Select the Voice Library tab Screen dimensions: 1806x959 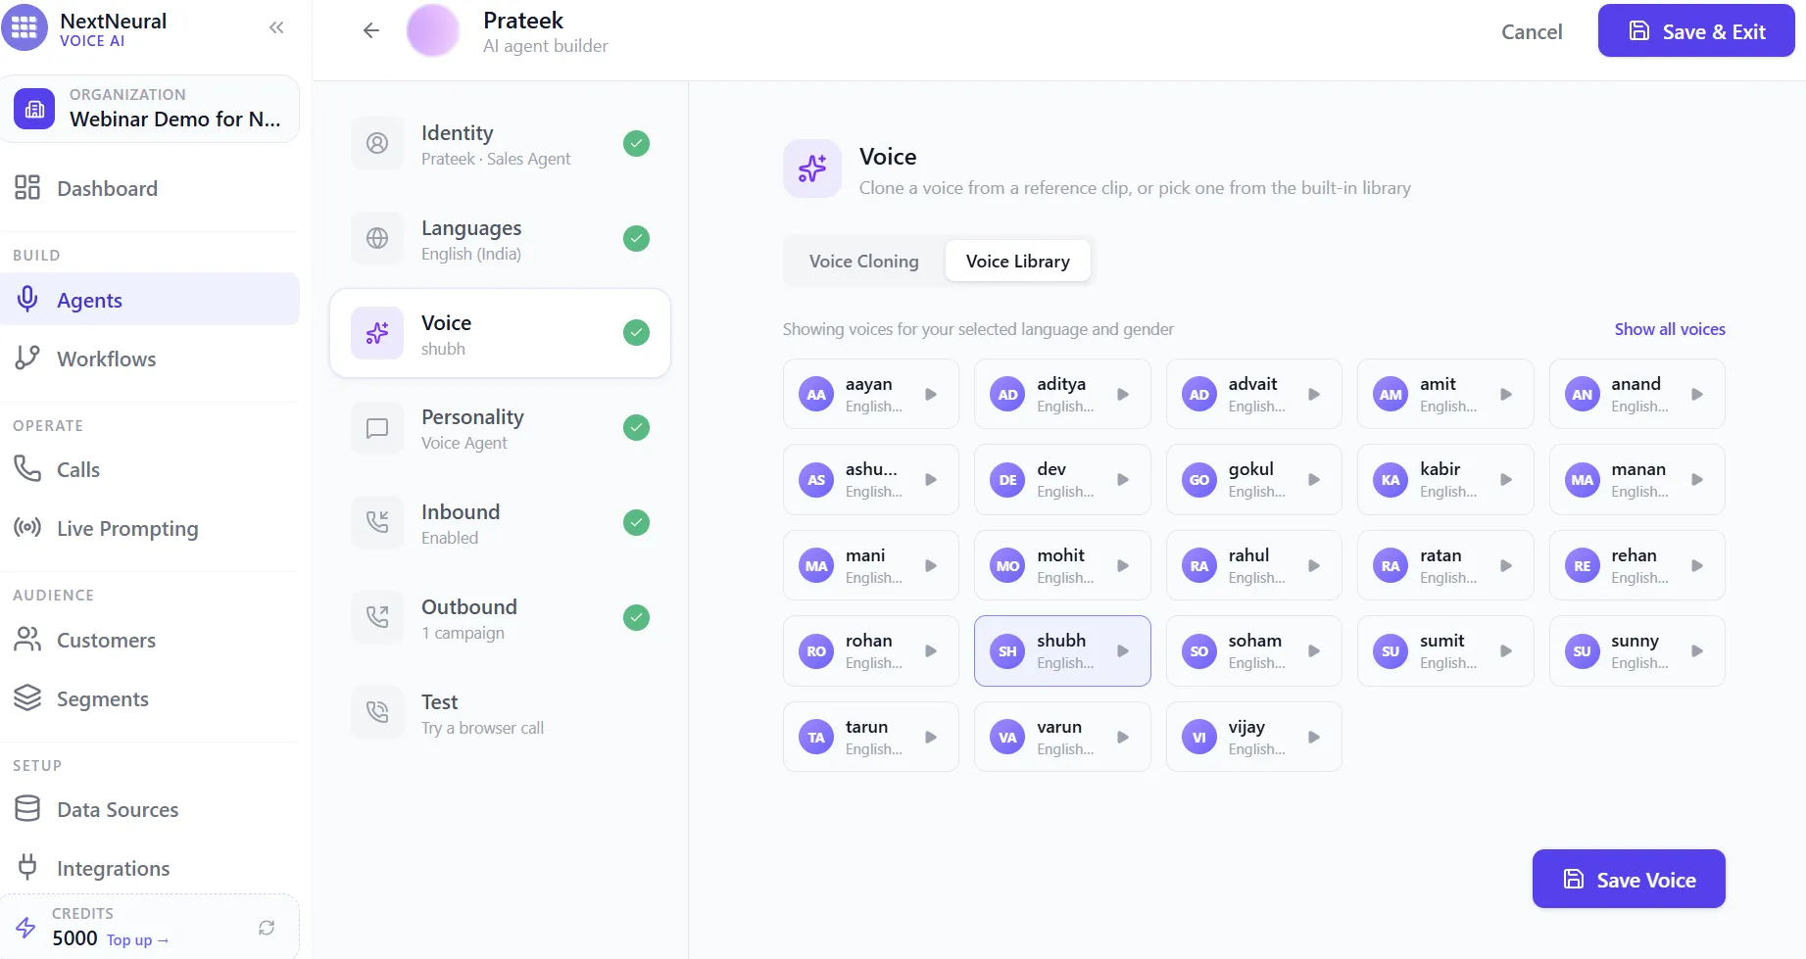[1017, 261]
